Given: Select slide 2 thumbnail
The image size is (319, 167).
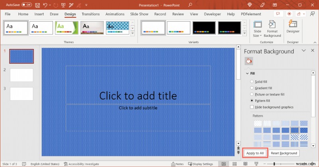Looking at the screenshot, I should point(22,75).
